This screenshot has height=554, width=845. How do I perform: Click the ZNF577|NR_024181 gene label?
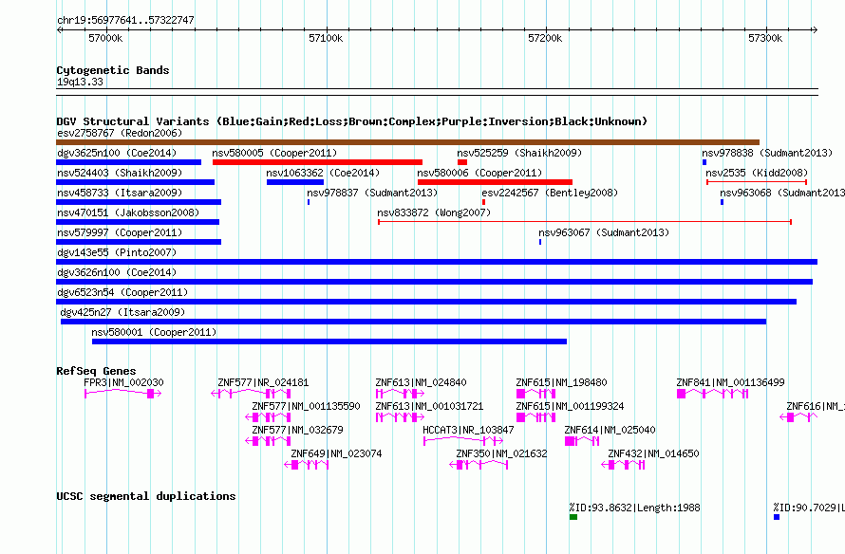(x=263, y=383)
